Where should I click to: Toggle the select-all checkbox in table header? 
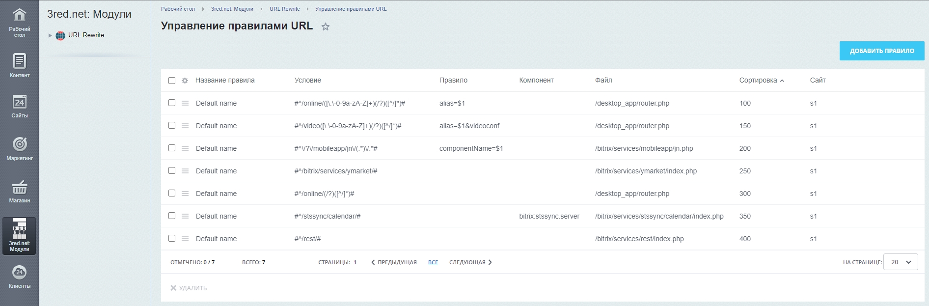point(172,81)
